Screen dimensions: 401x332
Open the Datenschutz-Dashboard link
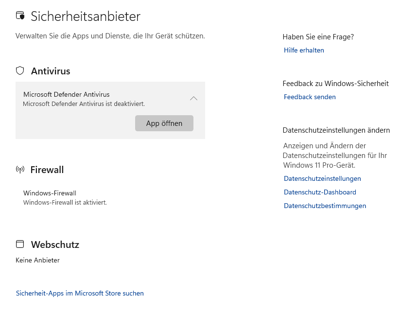[320, 192]
